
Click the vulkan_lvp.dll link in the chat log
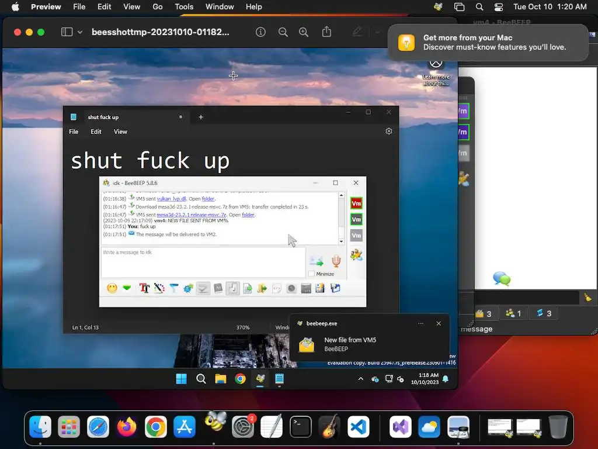click(x=171, y=199)
